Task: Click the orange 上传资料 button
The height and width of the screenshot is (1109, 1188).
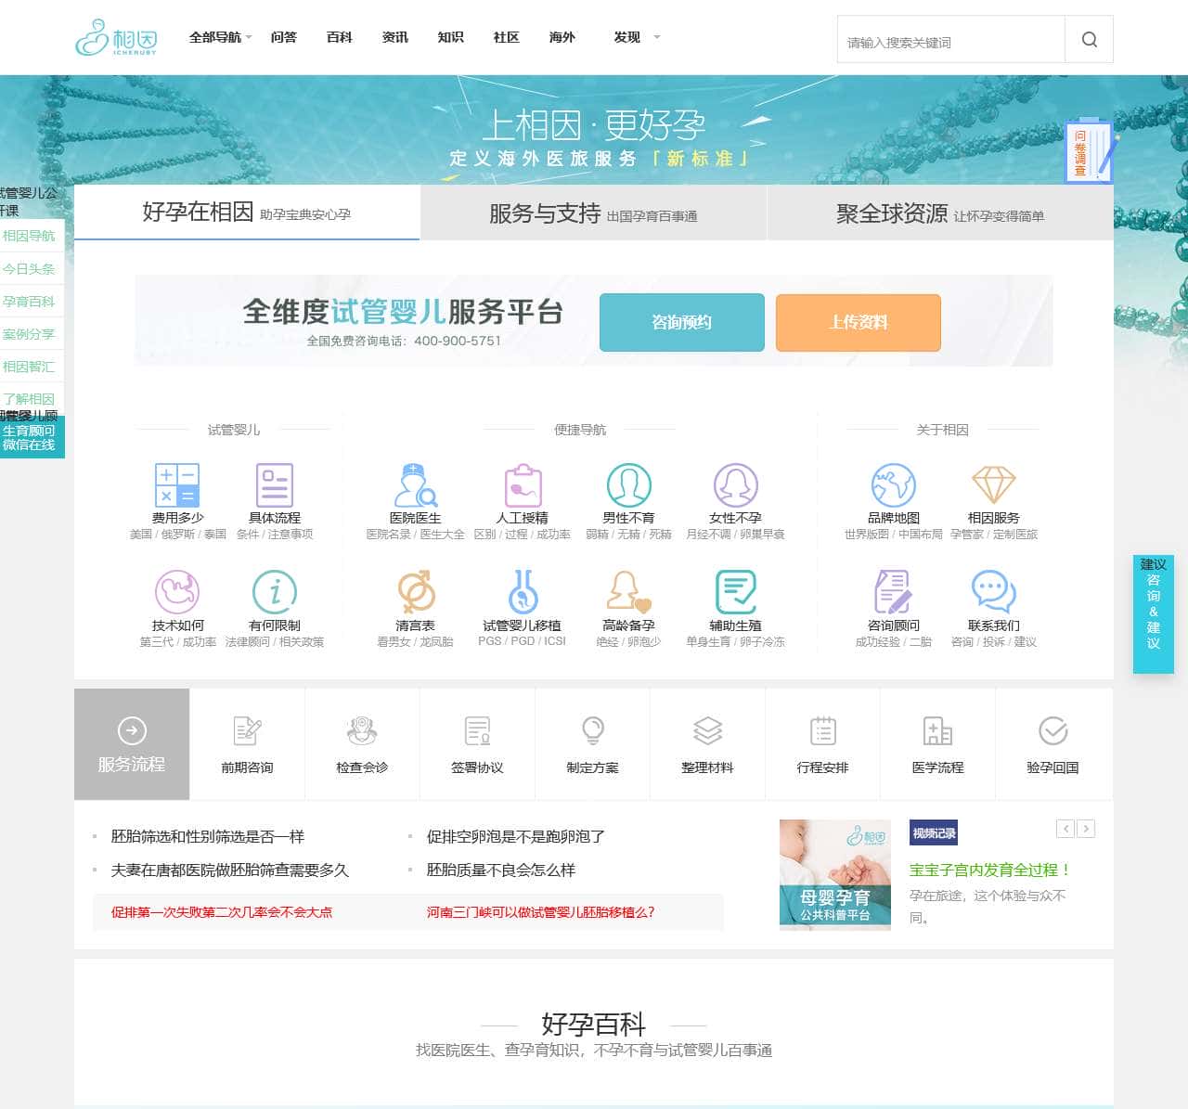Action: (858, 322)
